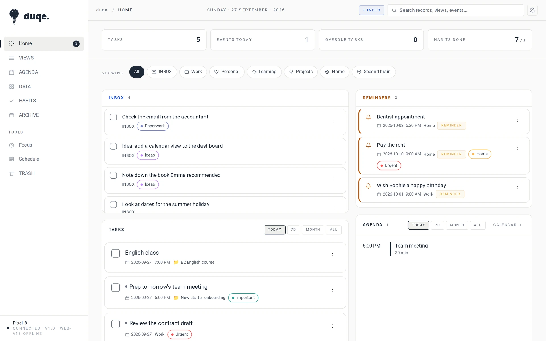
Task: Open more options for Dentist appointment
Action: click(518, 120)
